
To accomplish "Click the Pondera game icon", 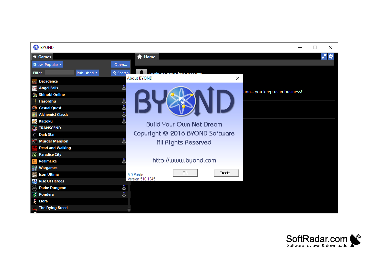I will [x=35, y=195].
